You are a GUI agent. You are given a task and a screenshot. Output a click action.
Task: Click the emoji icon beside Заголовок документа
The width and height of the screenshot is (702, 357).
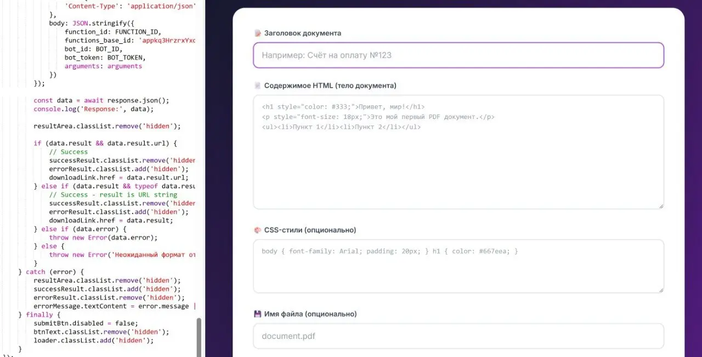[257, 33]
